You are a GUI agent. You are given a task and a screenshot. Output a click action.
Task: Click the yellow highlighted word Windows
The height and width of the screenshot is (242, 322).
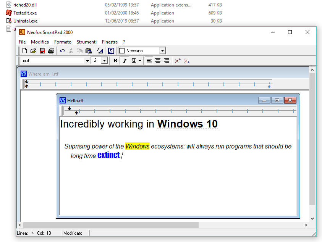click(138, 146)
